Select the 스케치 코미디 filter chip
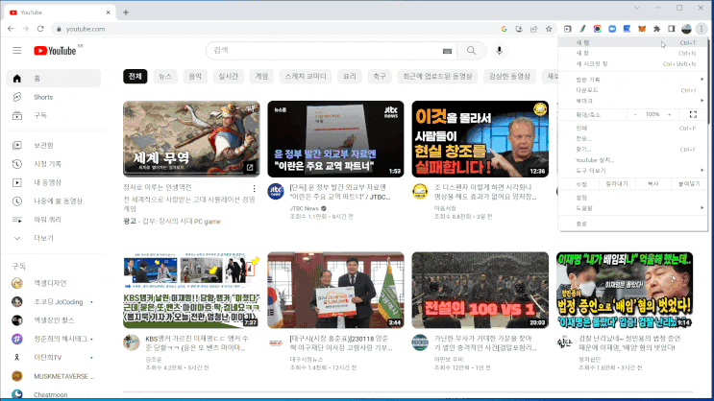714x401 pixels. pyautogui.click(x=306, y=77)
